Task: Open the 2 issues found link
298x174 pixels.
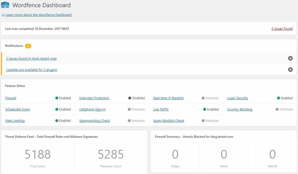Action: [x=282, y=29]
